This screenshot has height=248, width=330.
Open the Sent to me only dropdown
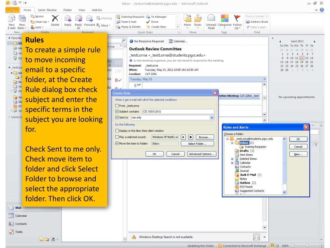[212, 118]
